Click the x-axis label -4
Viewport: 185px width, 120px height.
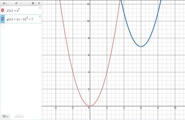pos(55,108)
